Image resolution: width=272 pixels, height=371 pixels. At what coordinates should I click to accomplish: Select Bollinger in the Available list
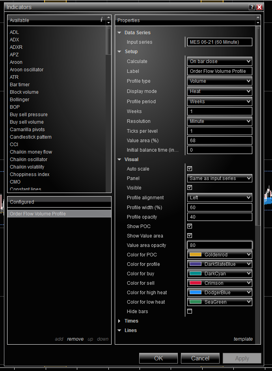(19, 100)
